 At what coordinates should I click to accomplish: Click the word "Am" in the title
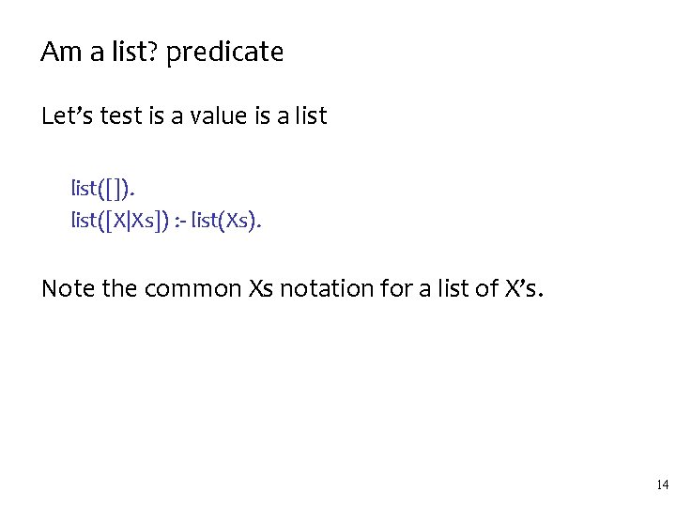(x=58, y=53)
